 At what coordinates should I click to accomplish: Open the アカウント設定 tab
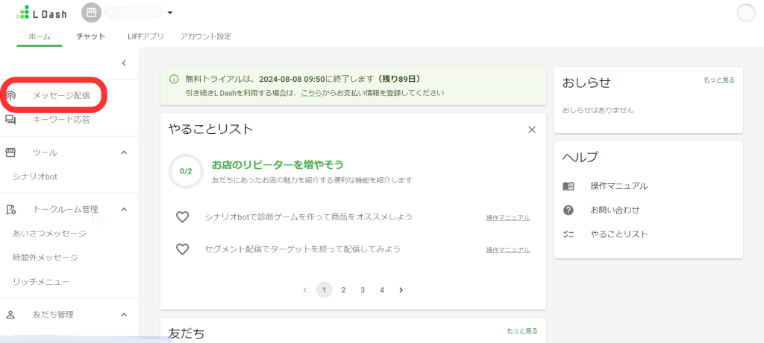(205, 36)
